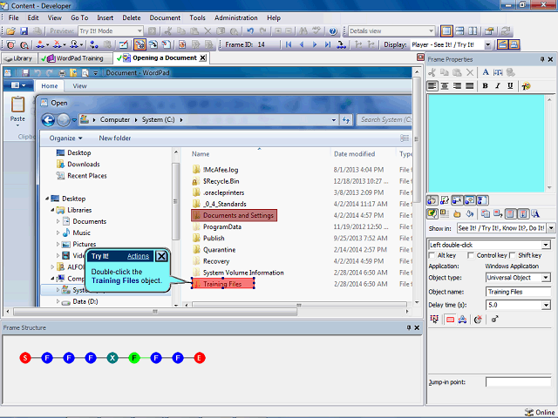Switch to the Library tab
This screenshot has height=418, width=558.
pos(18,58)
